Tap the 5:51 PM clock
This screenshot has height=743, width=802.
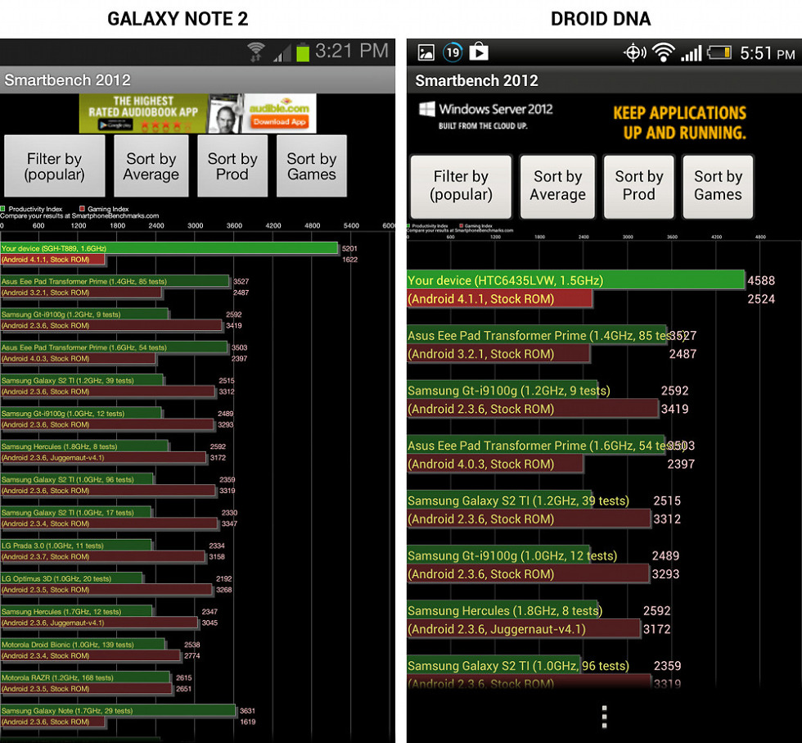tap(768, 53)
